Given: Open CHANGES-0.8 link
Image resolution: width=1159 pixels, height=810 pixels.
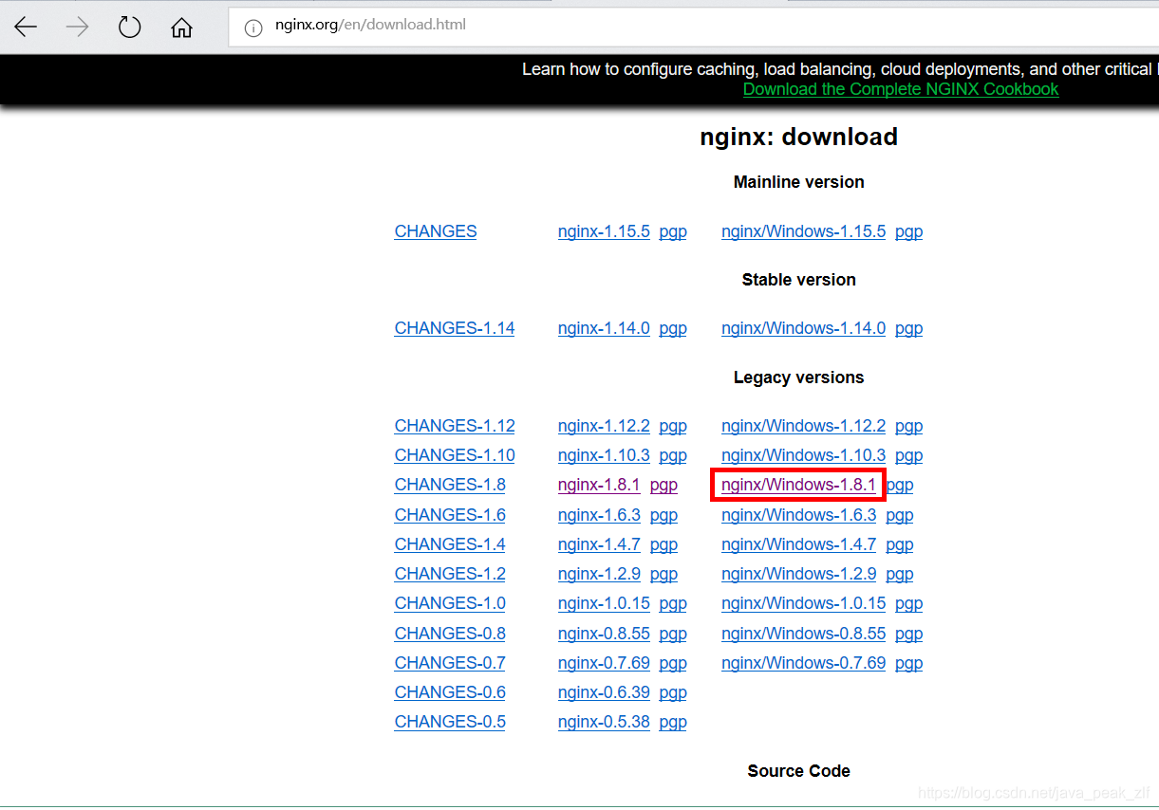Looking at the screenshot, I should pos(450,634).
